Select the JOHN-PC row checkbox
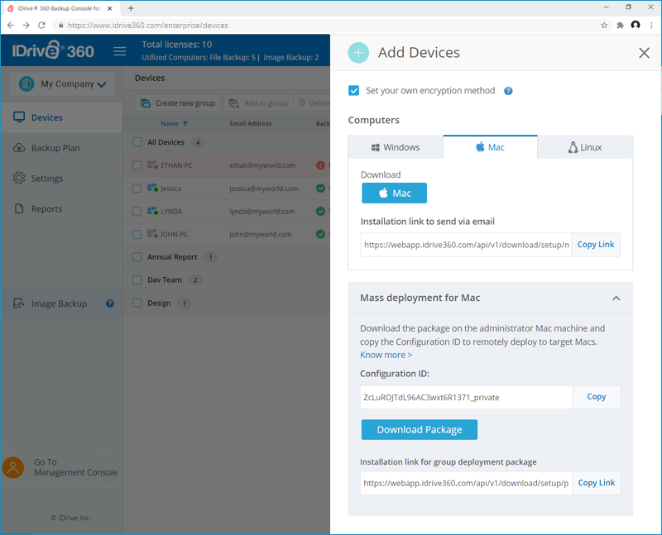 (137, 234)
